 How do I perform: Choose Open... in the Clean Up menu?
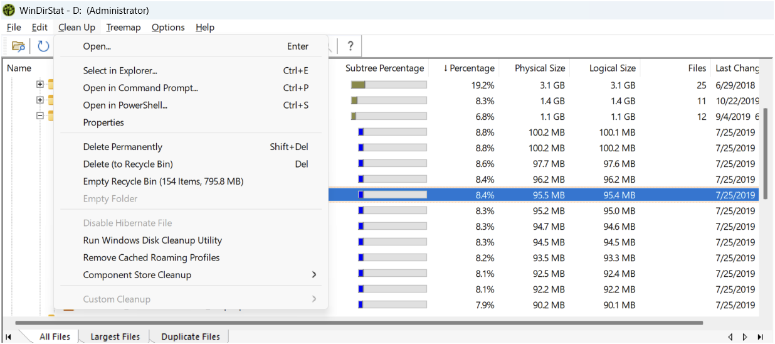(x=191, y=46)
